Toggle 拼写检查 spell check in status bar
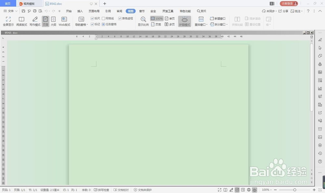The image size is (325, 193). (101, 190)
